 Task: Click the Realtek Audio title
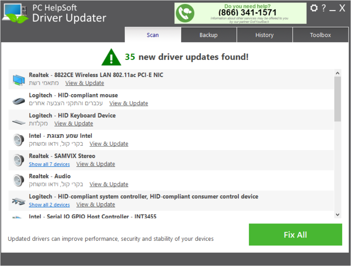50,176
